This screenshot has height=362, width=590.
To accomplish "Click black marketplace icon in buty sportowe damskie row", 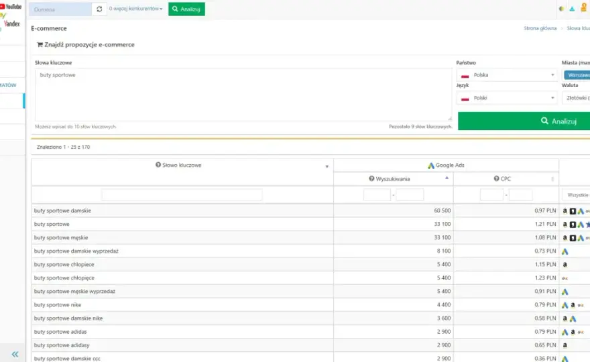I will [x=573, y=211].
